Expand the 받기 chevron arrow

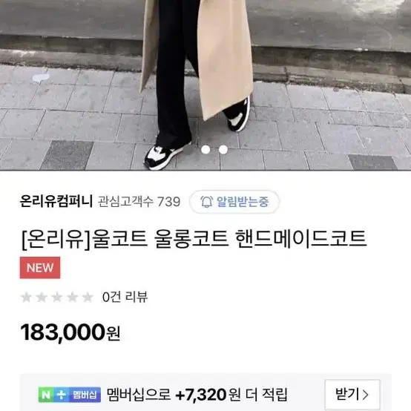click(366, 394)
